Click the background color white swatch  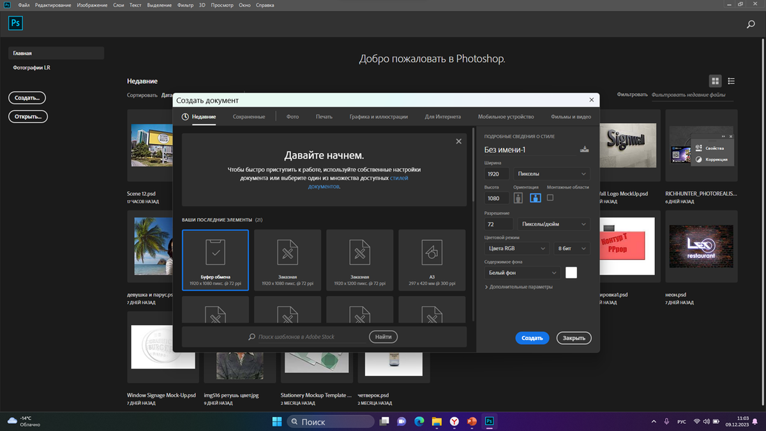(571, 272)
